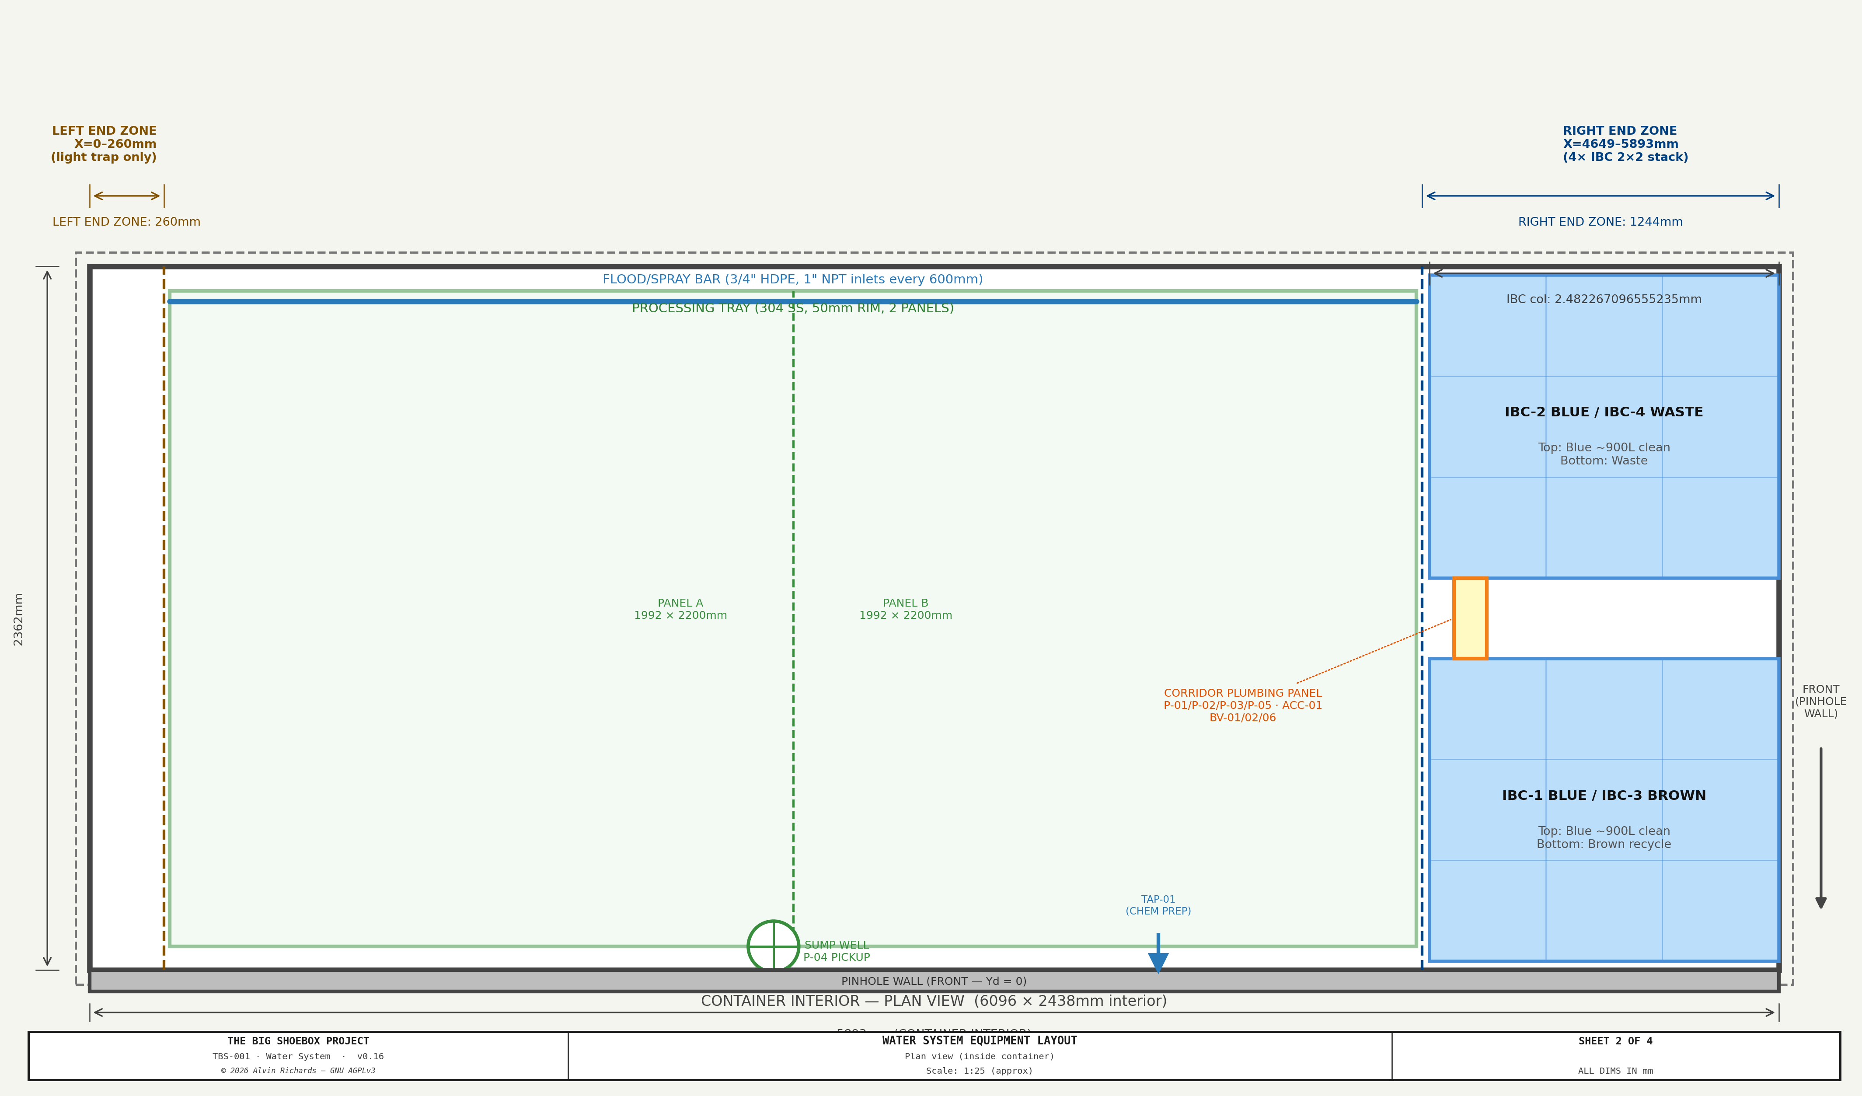1862x1096 pixels.
Task: Click 'Bottom: Waste' text in IBC-2 block
Action: tap(1604, 461)
